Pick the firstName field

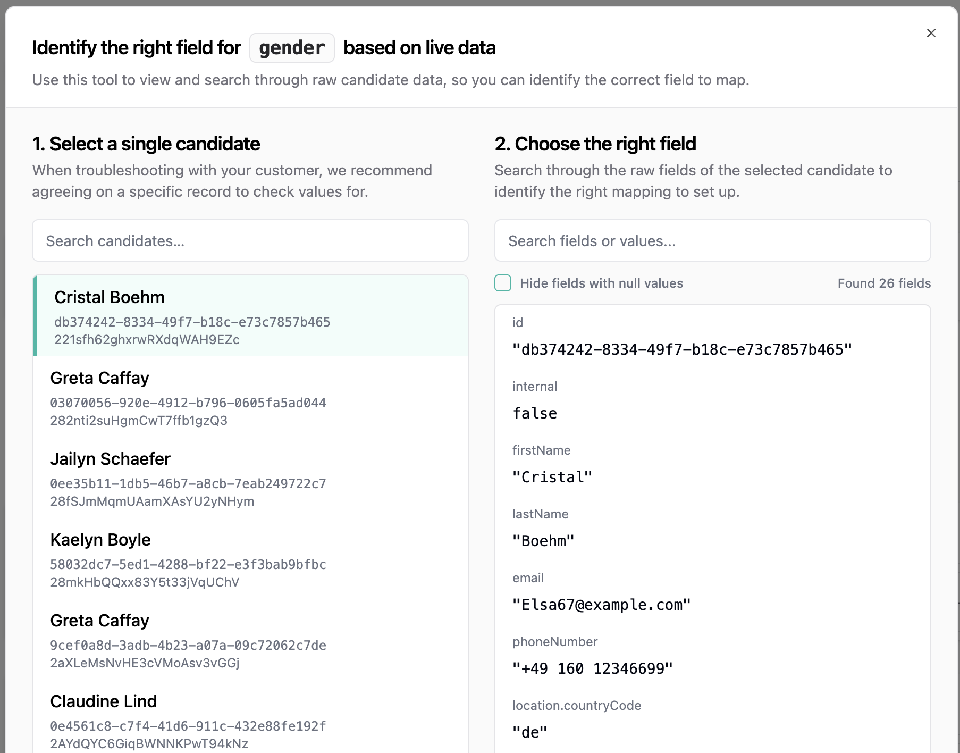click(x=712, y=465)
